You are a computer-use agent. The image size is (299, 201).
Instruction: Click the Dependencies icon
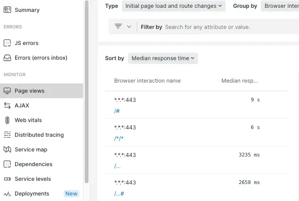[x=7, y=164]
